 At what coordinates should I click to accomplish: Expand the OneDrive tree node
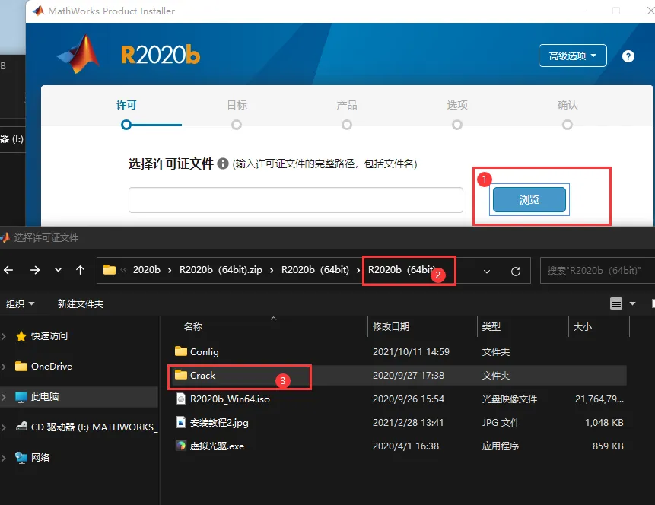tap(4, 367)
